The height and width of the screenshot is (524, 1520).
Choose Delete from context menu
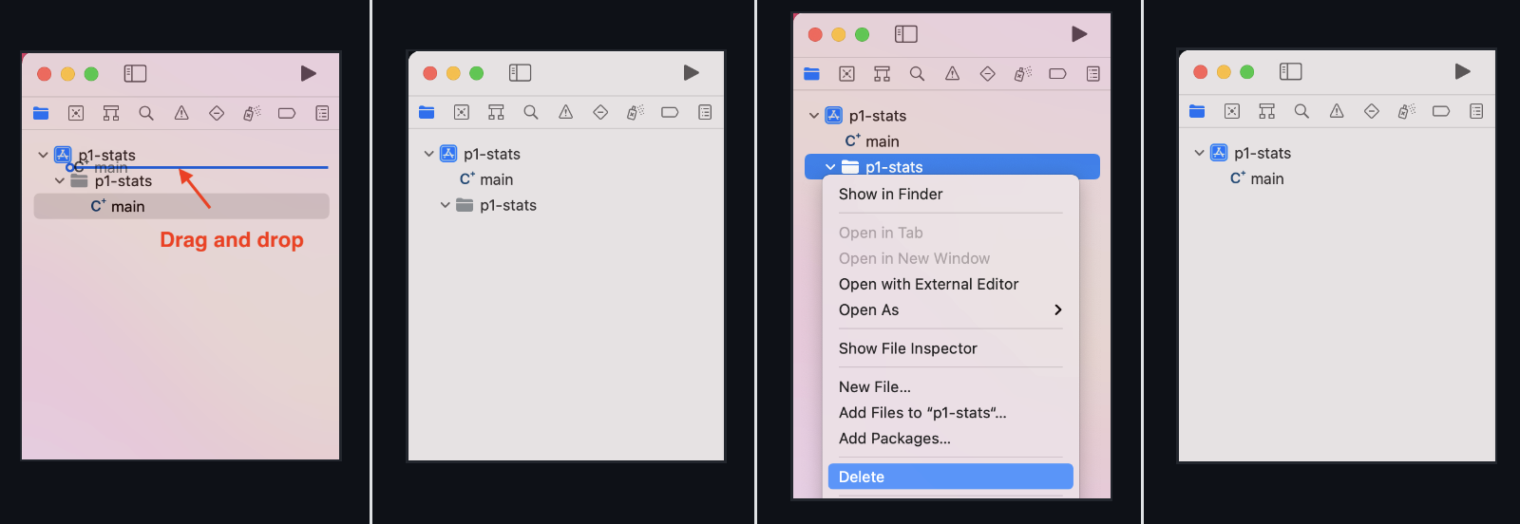click(950, 477)
